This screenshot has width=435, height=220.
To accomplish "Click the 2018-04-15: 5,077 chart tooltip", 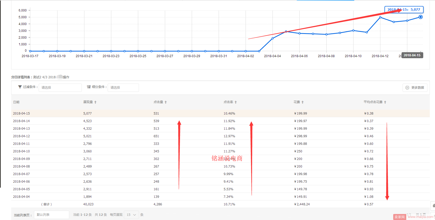I will tap(404, 10).
